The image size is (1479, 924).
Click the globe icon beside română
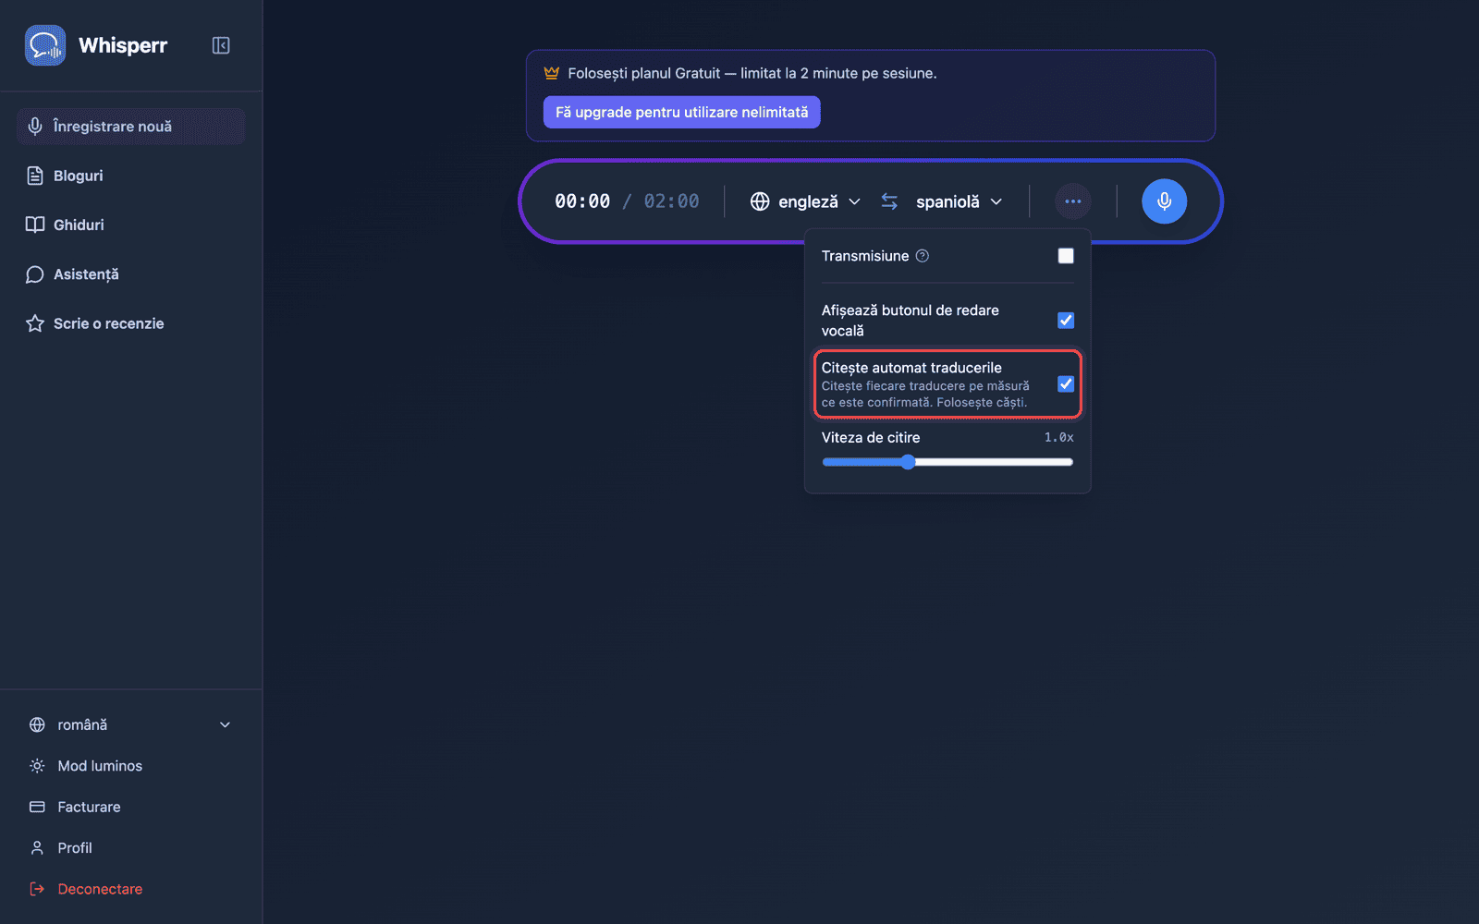pos(37,725)
